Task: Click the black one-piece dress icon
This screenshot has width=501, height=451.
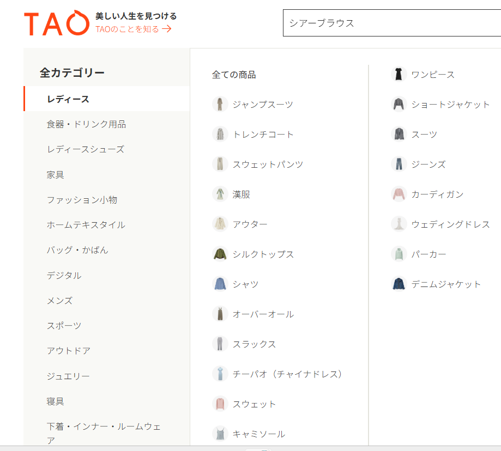Action: point(399,75)
